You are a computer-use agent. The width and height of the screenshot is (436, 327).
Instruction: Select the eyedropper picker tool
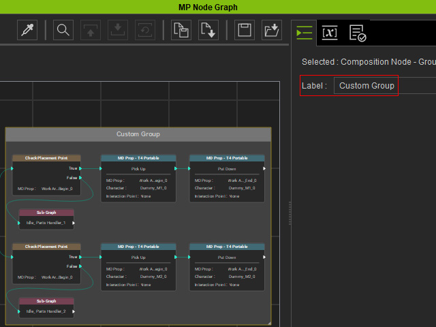(x=27, y=30)
